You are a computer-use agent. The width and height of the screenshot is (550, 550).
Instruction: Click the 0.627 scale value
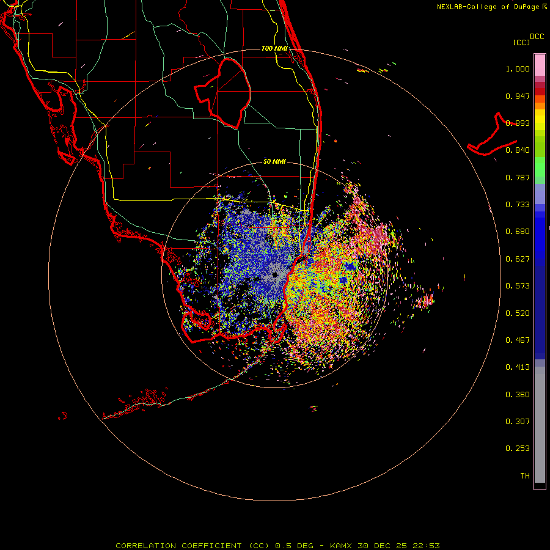pyautogui.click(x=518, y=259)
